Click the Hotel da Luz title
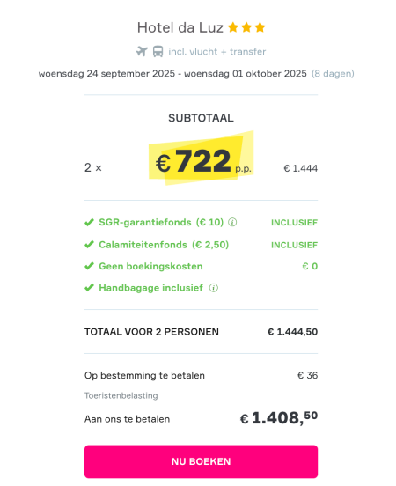Image resolution: width=396 pixels, height=486 pixels. click(x=180, y=27)
